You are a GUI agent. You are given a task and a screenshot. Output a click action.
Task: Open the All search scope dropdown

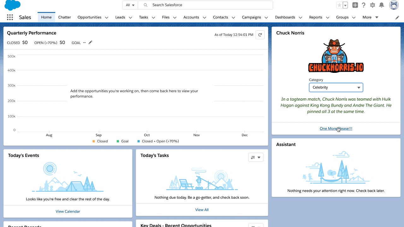pos(130,5)
